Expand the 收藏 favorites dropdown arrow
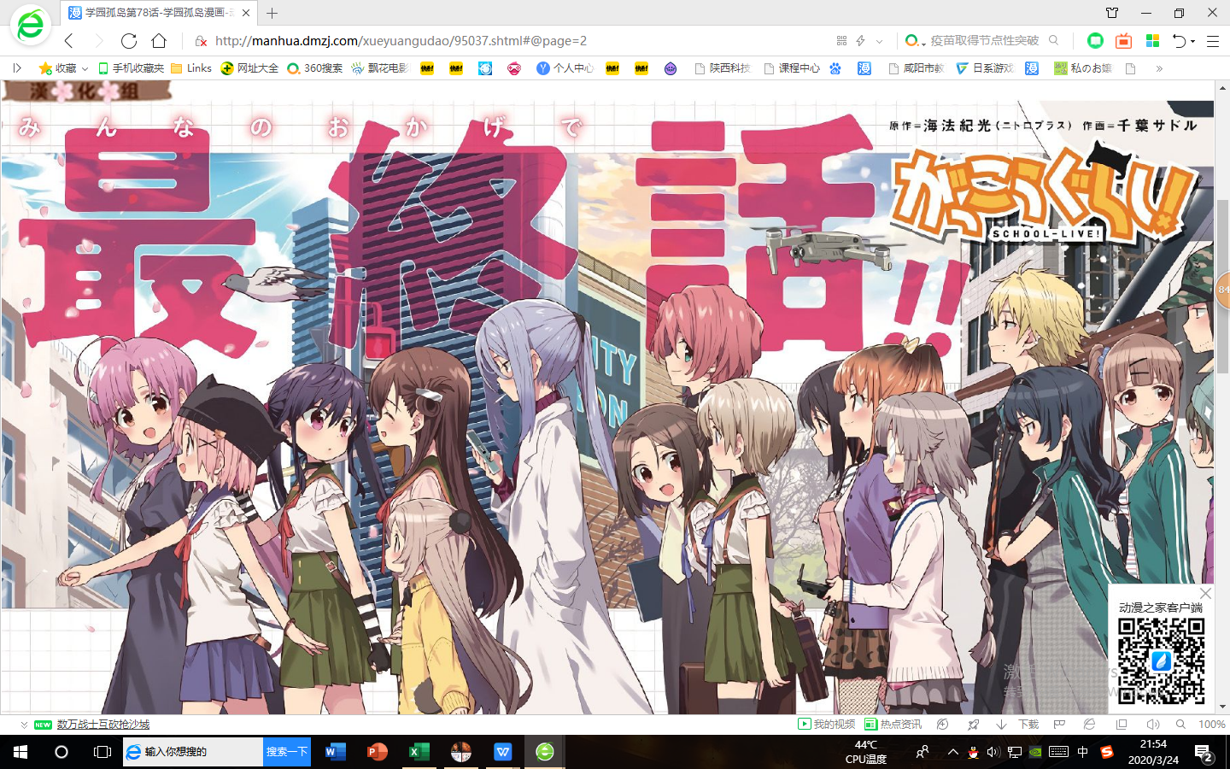1230x769 pixels. (x=85, y=68)
